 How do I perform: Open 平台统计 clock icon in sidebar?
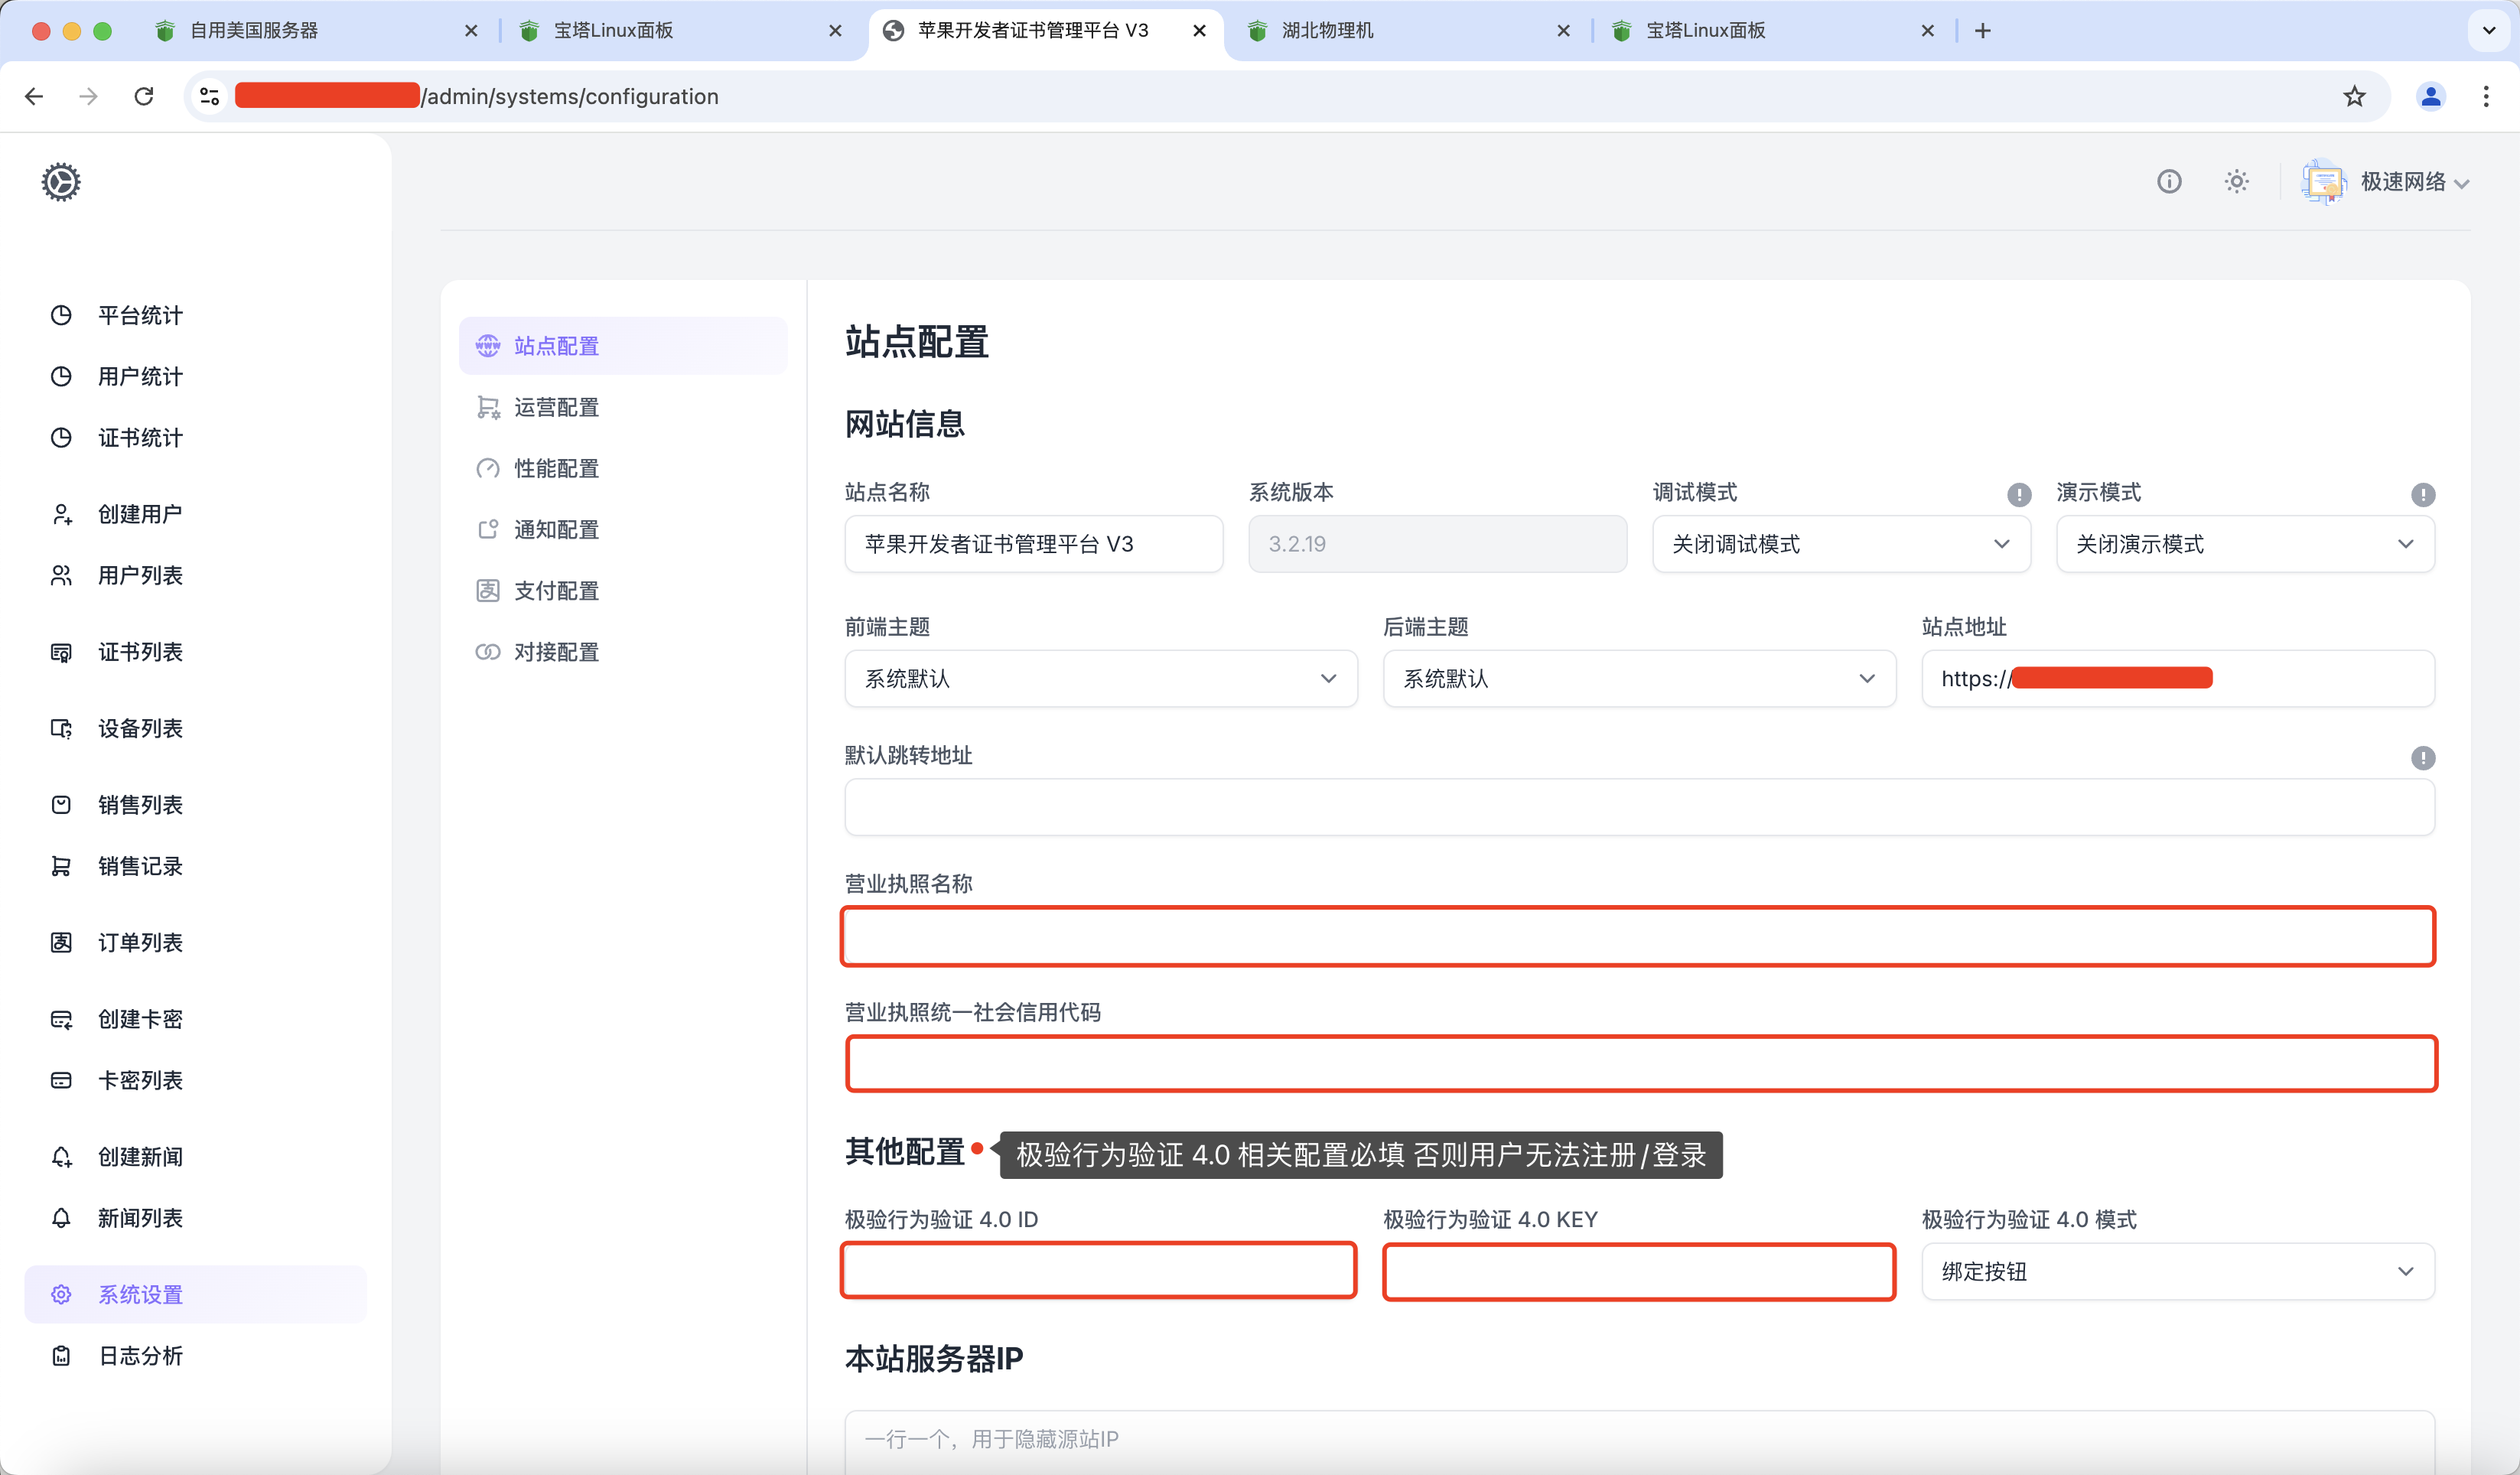point(61,315)
